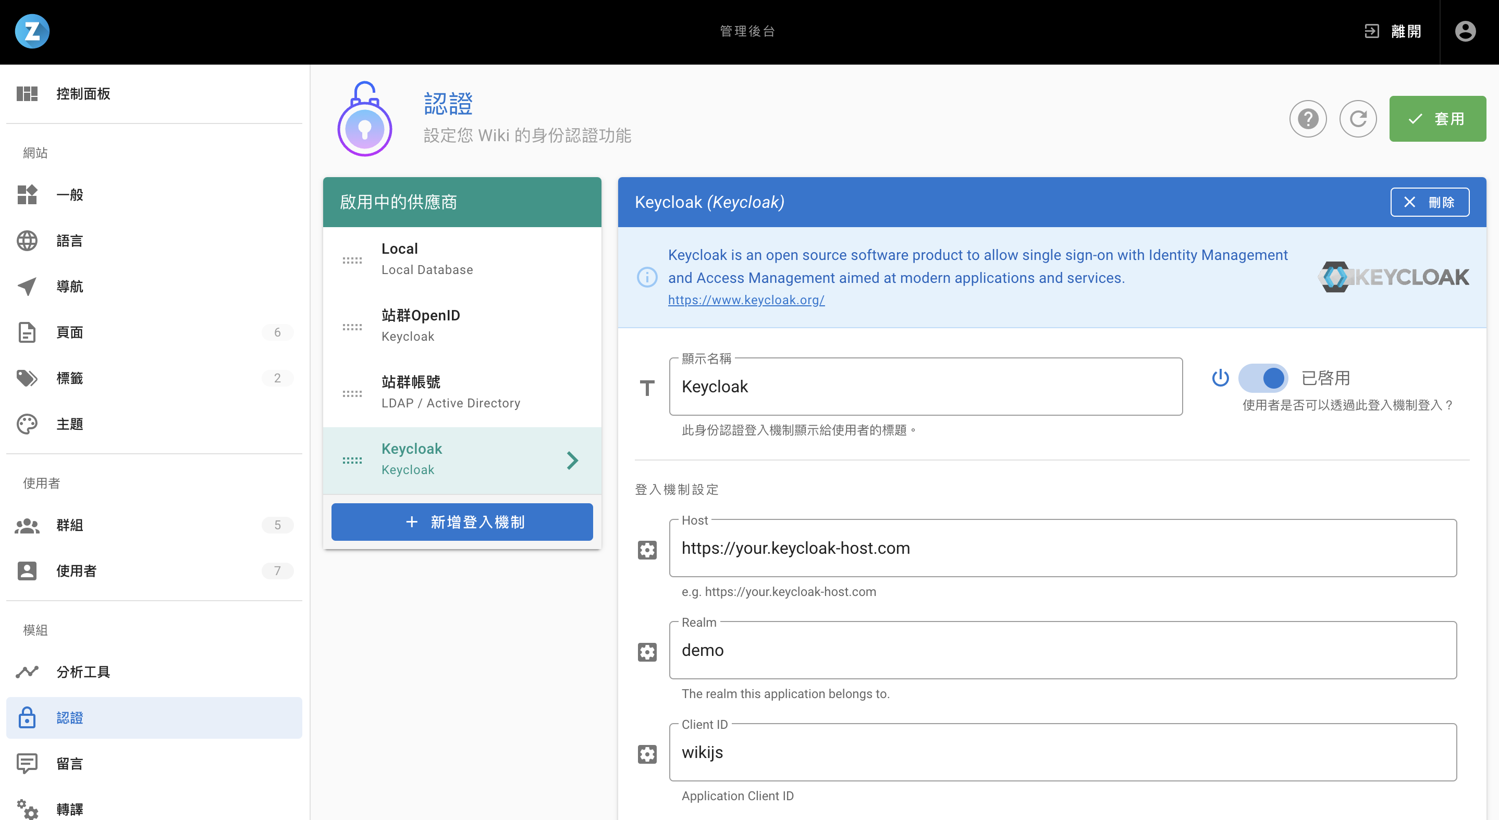Click the 控制面板 dashboard icon
Screen dimensions: 1499x820
point(27,94)
